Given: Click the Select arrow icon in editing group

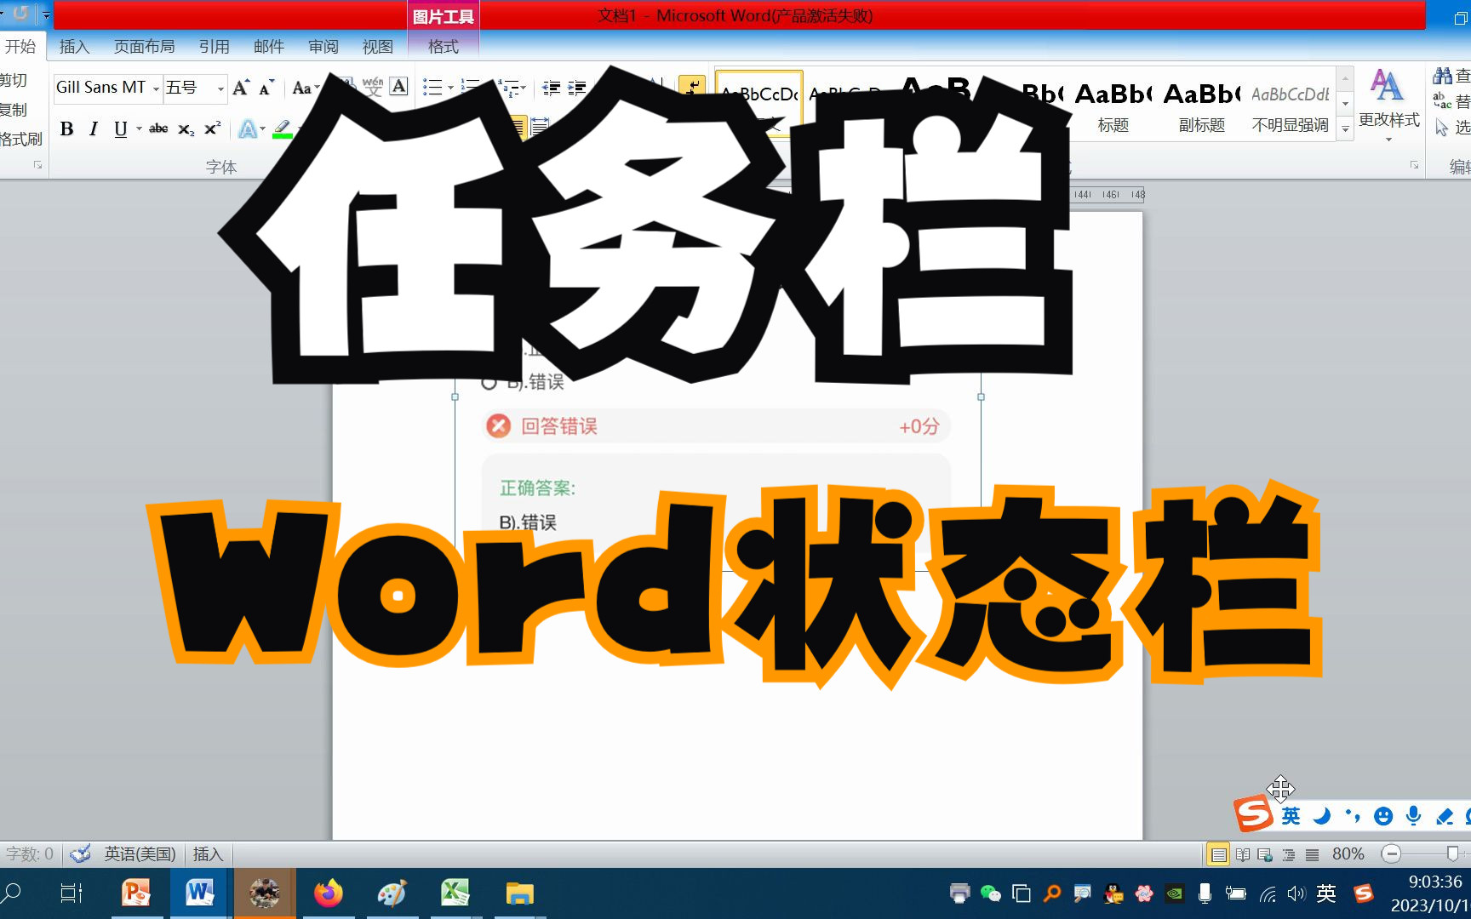Looking at the screenshot, I should click(x=1441, y=127).
